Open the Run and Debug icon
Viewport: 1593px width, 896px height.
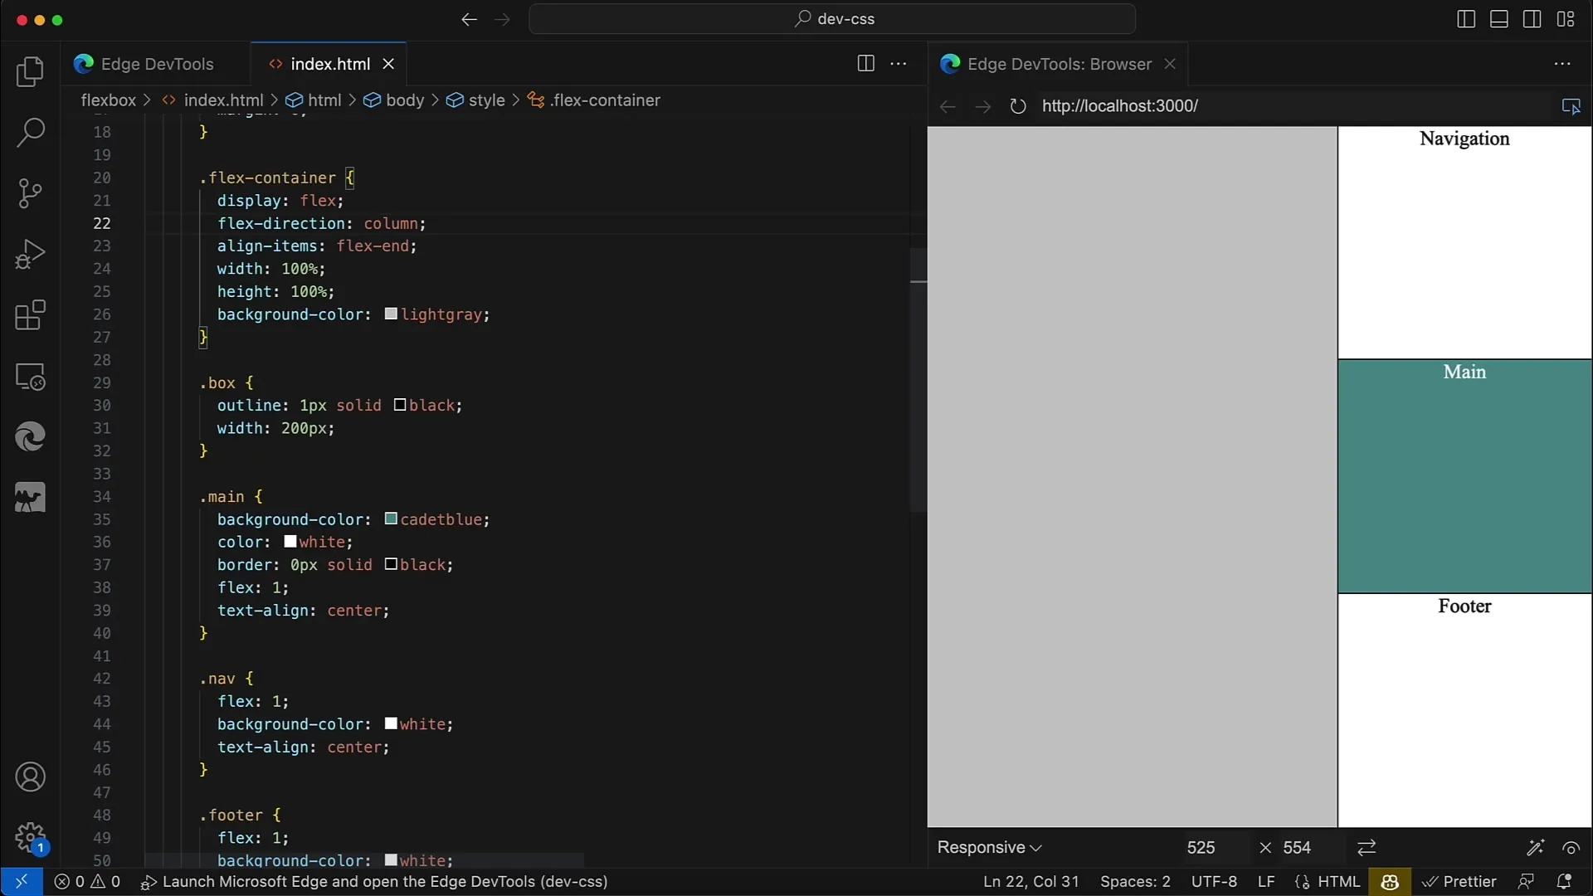click(x=30, y=253)
